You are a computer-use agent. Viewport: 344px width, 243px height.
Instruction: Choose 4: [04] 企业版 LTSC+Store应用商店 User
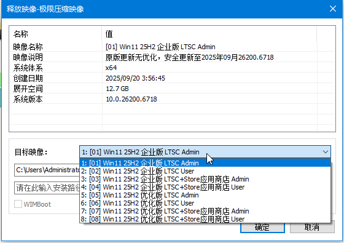click(x=205, y=187)
